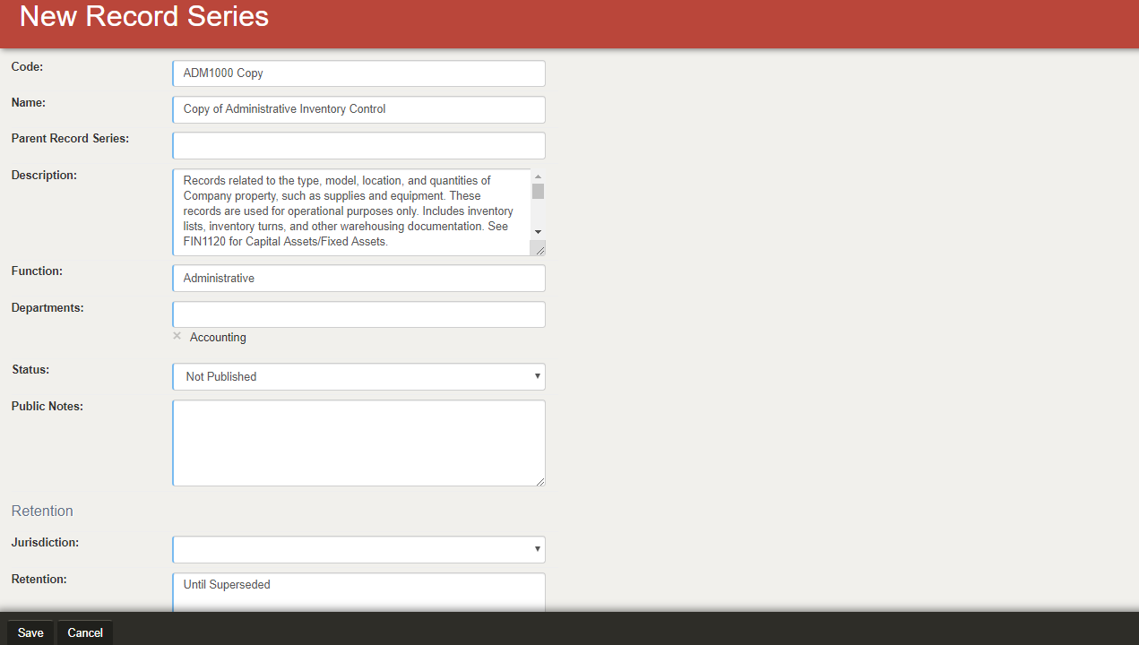Click the Accounting department label
Viewport: 1139px width, 645px height.
pos(218,338)
